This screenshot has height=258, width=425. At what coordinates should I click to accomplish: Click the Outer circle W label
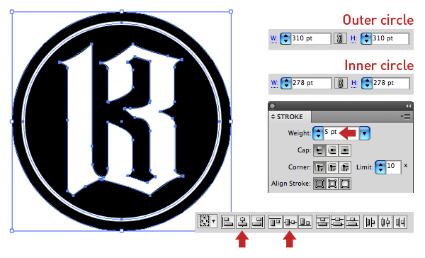point(273,39)
